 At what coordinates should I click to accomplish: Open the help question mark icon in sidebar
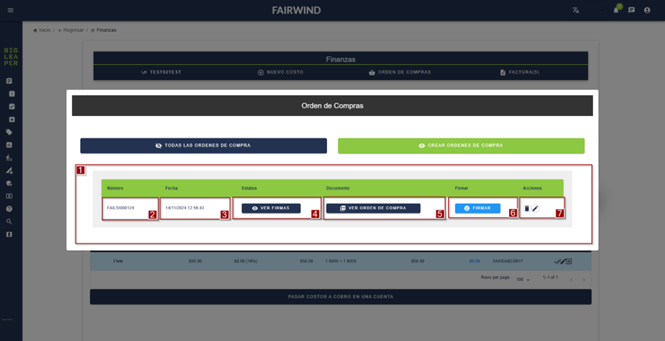(x=9, y=209)
